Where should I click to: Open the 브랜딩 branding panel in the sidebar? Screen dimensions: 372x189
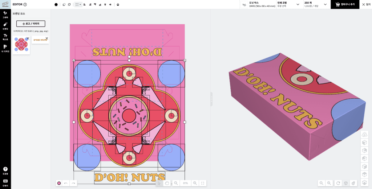(5, 26)
